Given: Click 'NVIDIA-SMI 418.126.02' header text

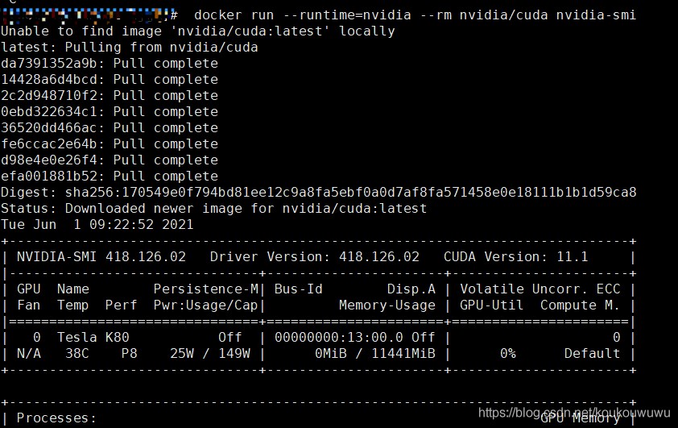Looking at the screenshot, I should pyautogui.click(x=101, y=256).
